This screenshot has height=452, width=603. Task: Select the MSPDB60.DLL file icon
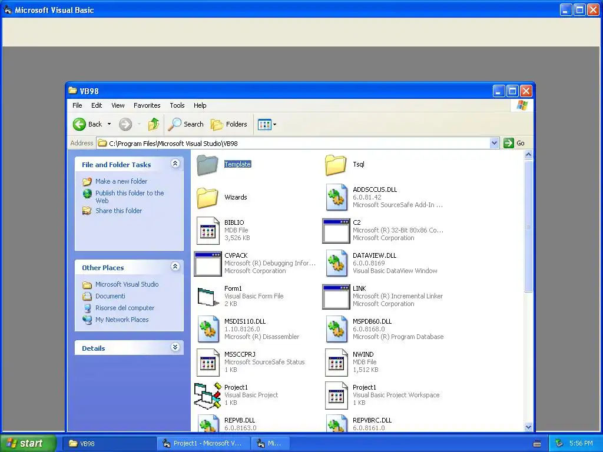336,330
